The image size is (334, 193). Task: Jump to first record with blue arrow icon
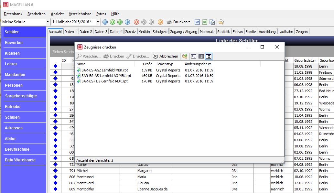pyautogui.click(x=105, y=22)
